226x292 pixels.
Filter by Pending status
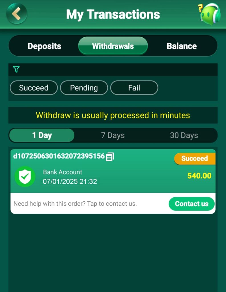point(84,88)
